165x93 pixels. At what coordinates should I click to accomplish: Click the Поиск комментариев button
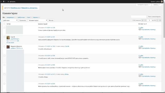click(154, 17)
